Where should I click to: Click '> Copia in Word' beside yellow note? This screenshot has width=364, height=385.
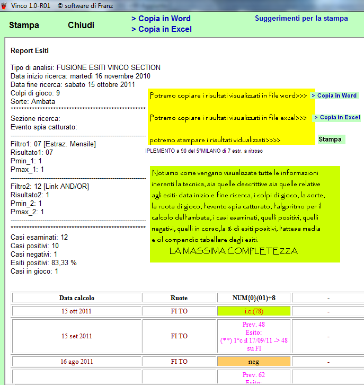[x=334, y=95]
